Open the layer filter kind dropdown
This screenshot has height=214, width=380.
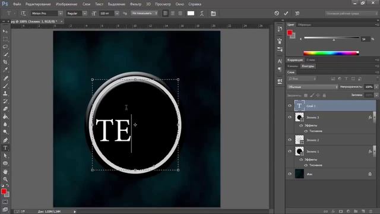[x=302, y=78]
